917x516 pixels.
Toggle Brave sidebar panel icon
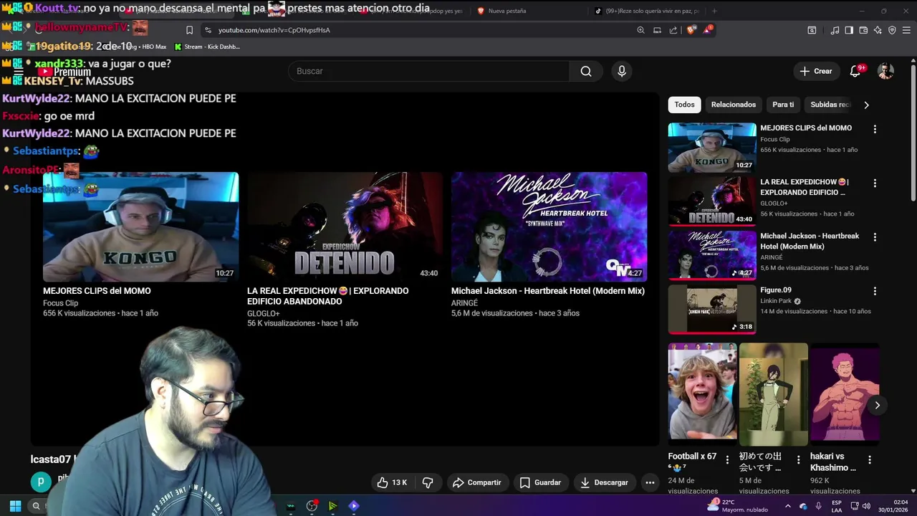coord(849,30)
